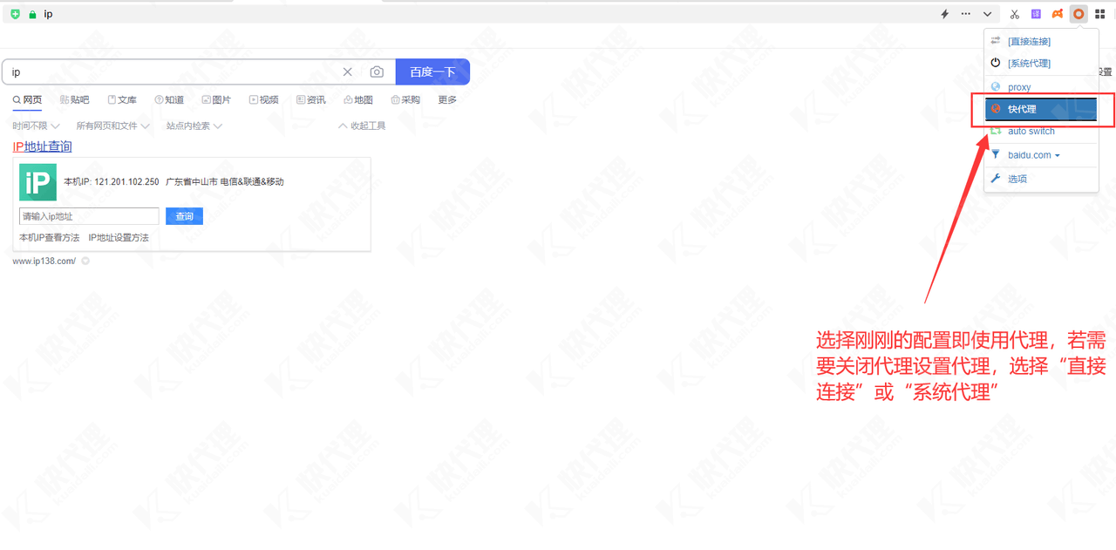This screenshot has height=550, width=1116.
Task: Open the 时间不限 time filter dropdown
Action: 36,126
